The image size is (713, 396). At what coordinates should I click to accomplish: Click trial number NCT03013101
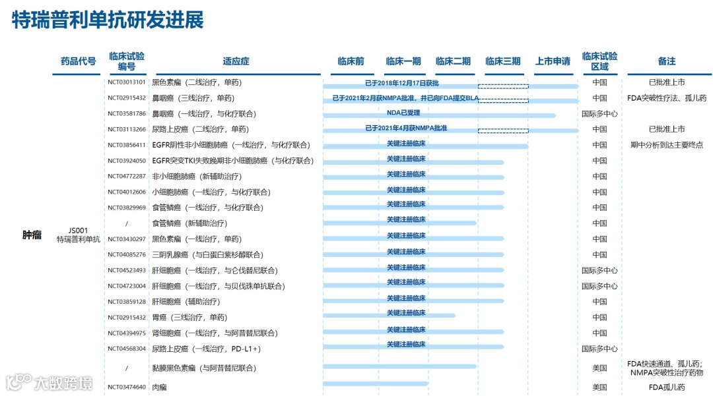click(x=127, y=82)
